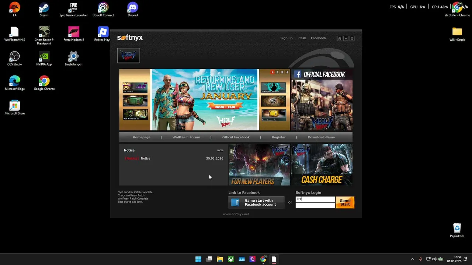Screen dimensions: 472x265
Task: Open the Notice entry dated 30.01.2026
Action: pyautogui.click(x=174, y=158)
